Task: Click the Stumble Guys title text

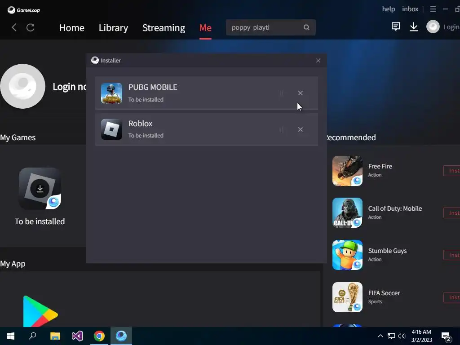Action: [388, 251]
